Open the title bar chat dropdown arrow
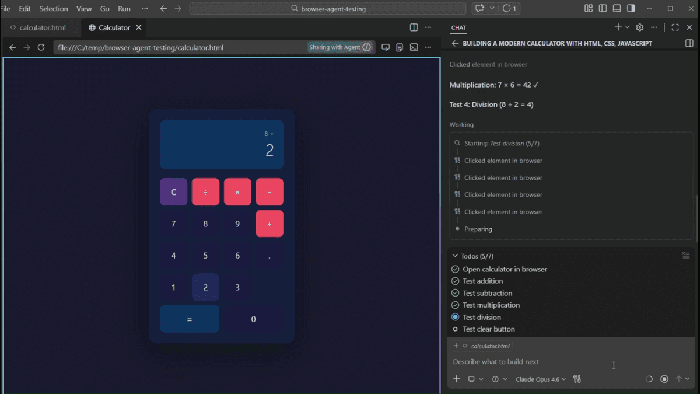 492,8
